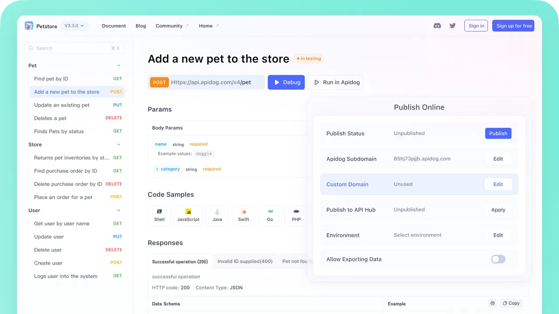The height and width of the screenshot is (314, 559).
Task: Click the search magnifier icon
Action: 31,48
